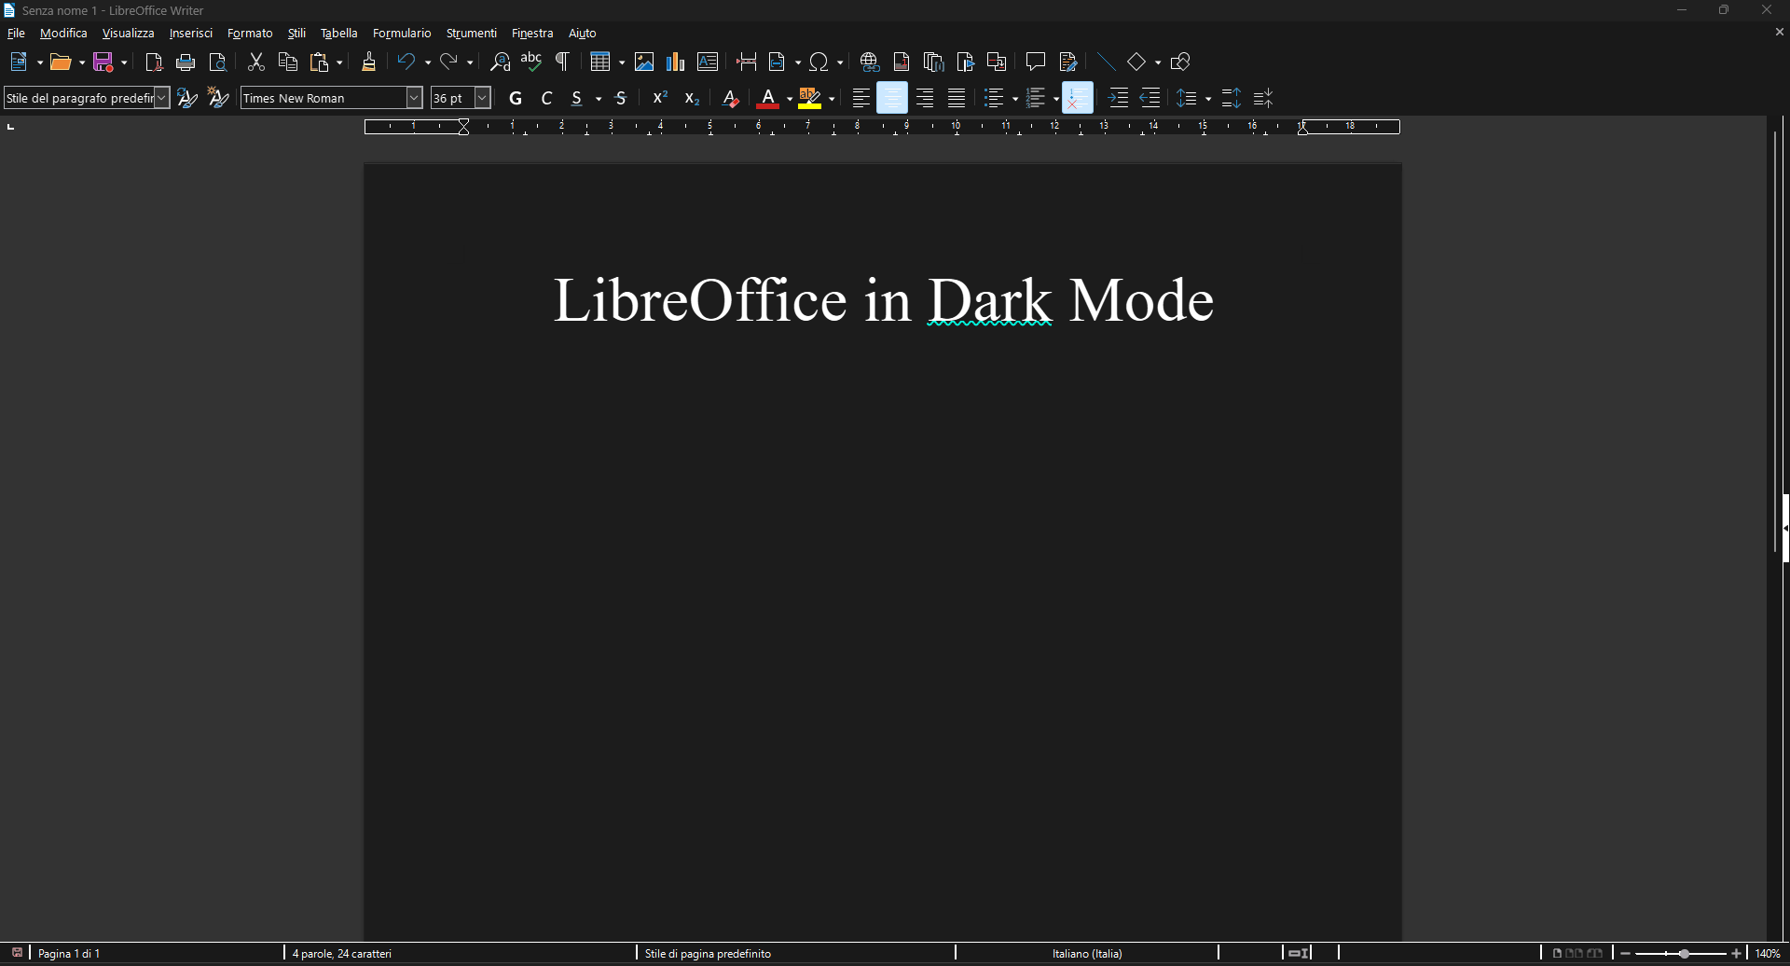Click Stile di pagina predefinito

coord(708,954)
